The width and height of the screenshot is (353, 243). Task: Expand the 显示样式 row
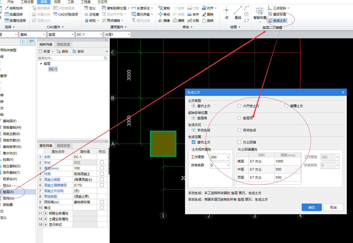pyautogui.click(x=45, y=224)
